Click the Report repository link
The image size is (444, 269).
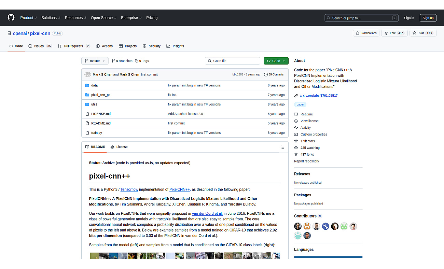coord(306,161)
